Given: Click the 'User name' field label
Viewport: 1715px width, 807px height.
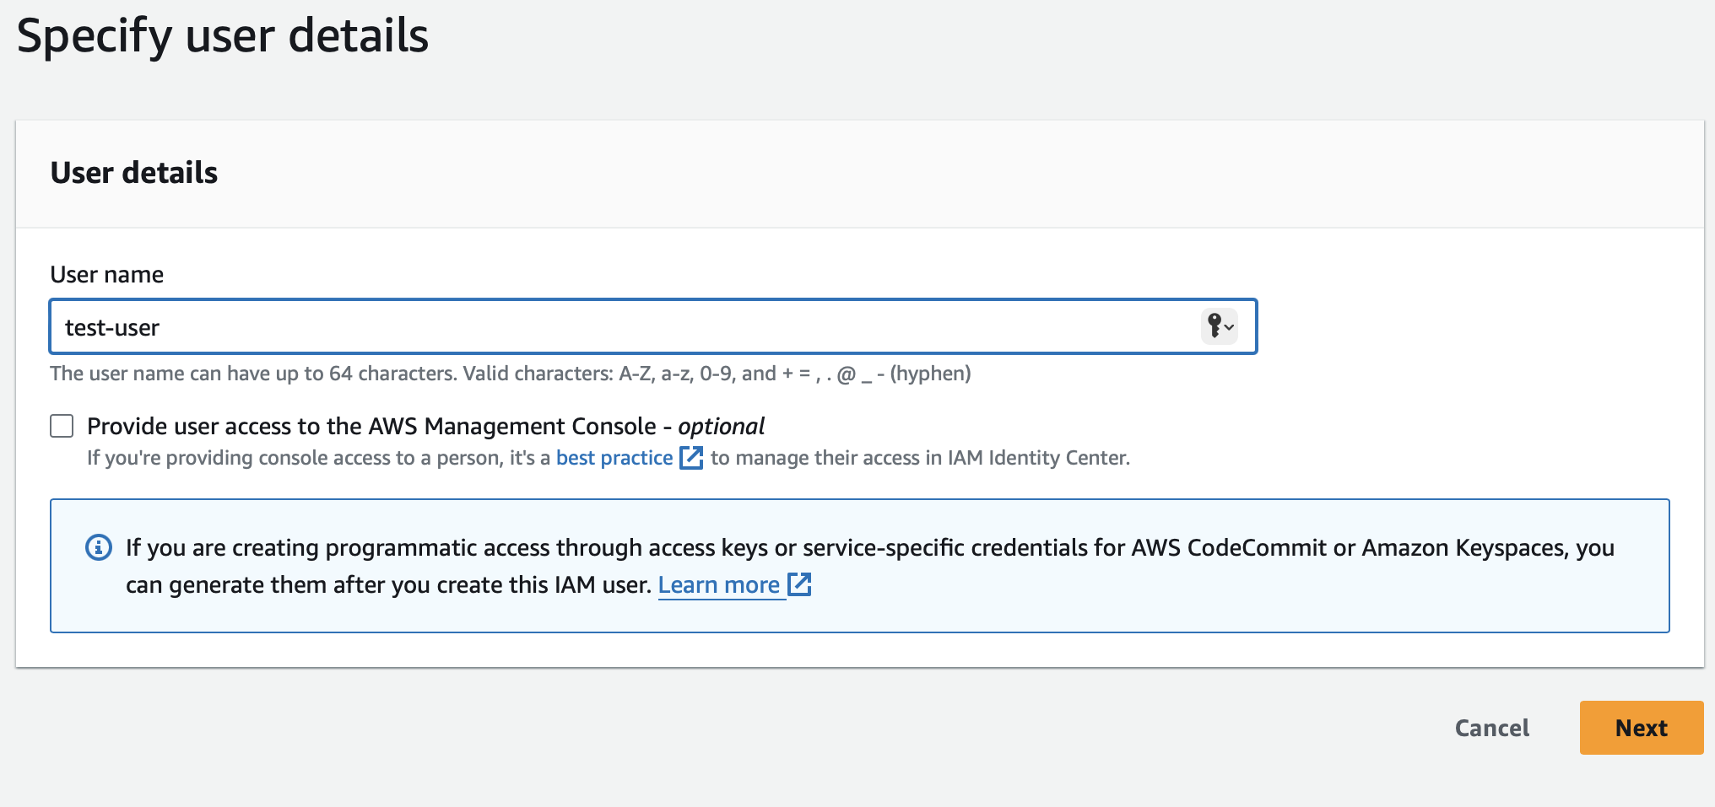Looking at the screenshot, I should pyautogui.click(x=107, y=275).
